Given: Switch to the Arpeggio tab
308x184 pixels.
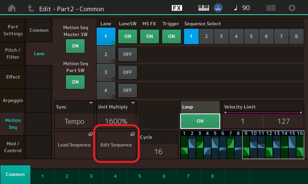Looking at the screenshot, I should [x=13, y=100].
